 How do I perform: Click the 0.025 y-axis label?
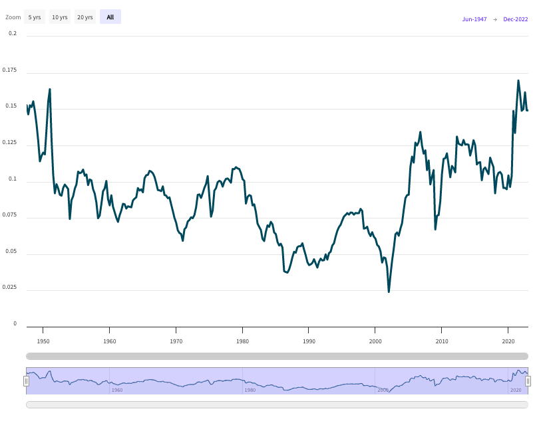click(9, 287)
